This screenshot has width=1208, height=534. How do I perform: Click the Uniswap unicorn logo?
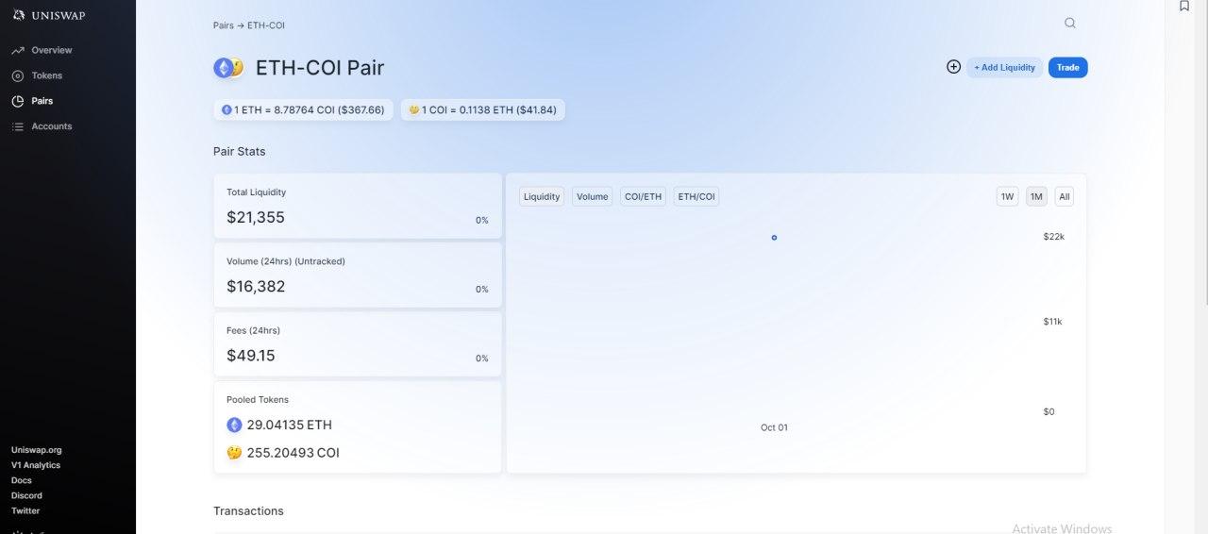tap(19, 14)
